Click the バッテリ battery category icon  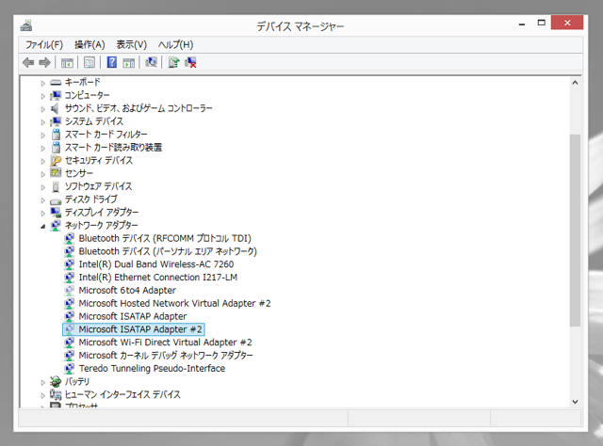(56, 381)
